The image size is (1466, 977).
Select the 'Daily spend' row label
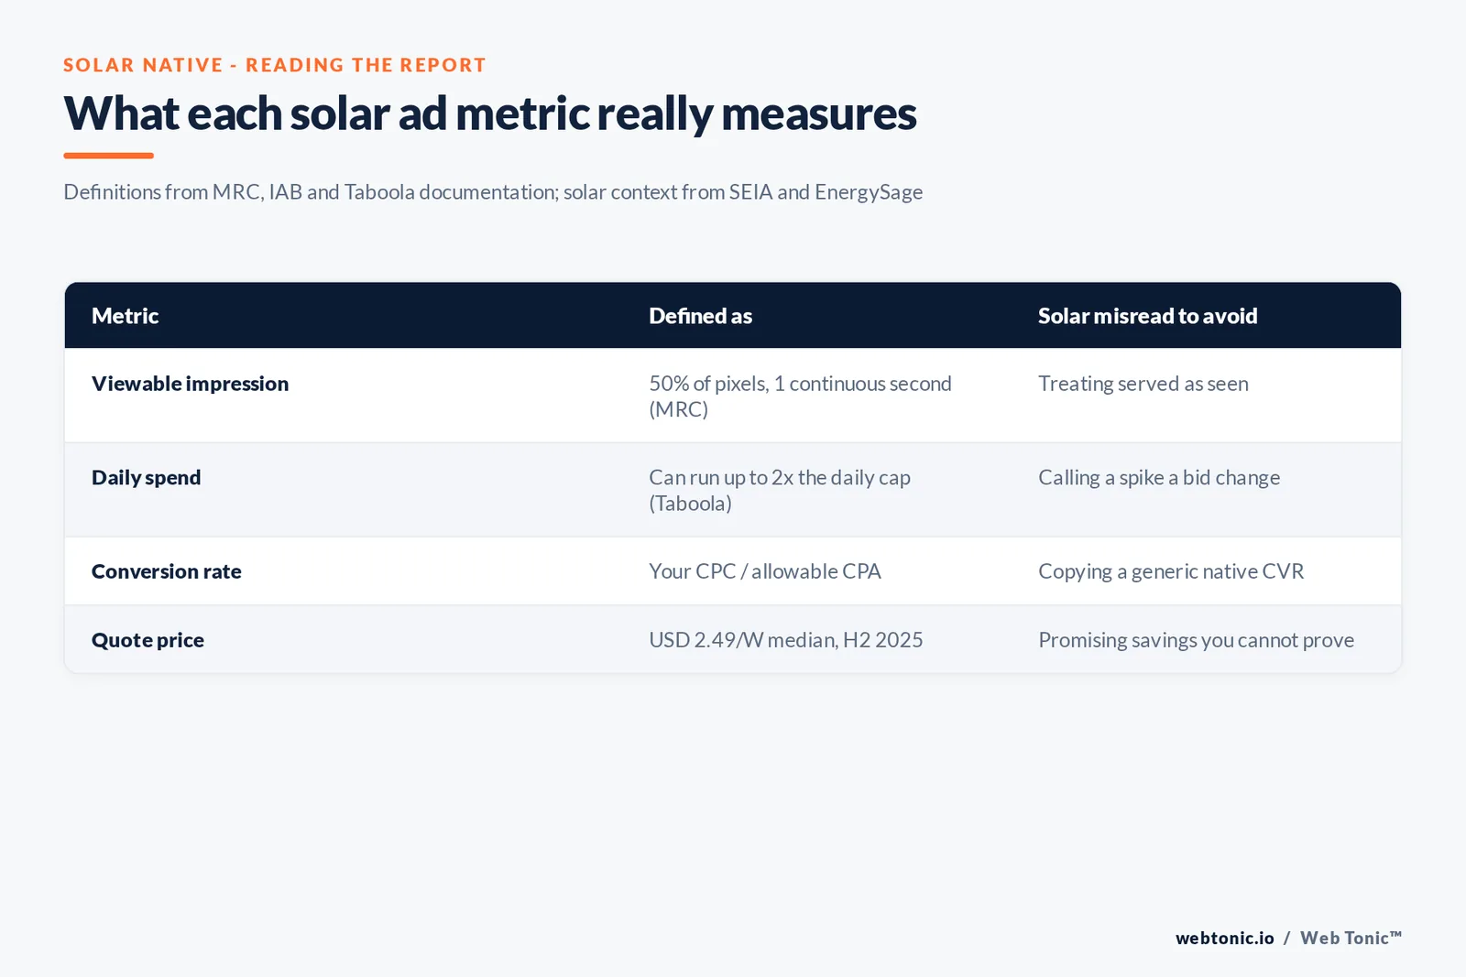146,478
